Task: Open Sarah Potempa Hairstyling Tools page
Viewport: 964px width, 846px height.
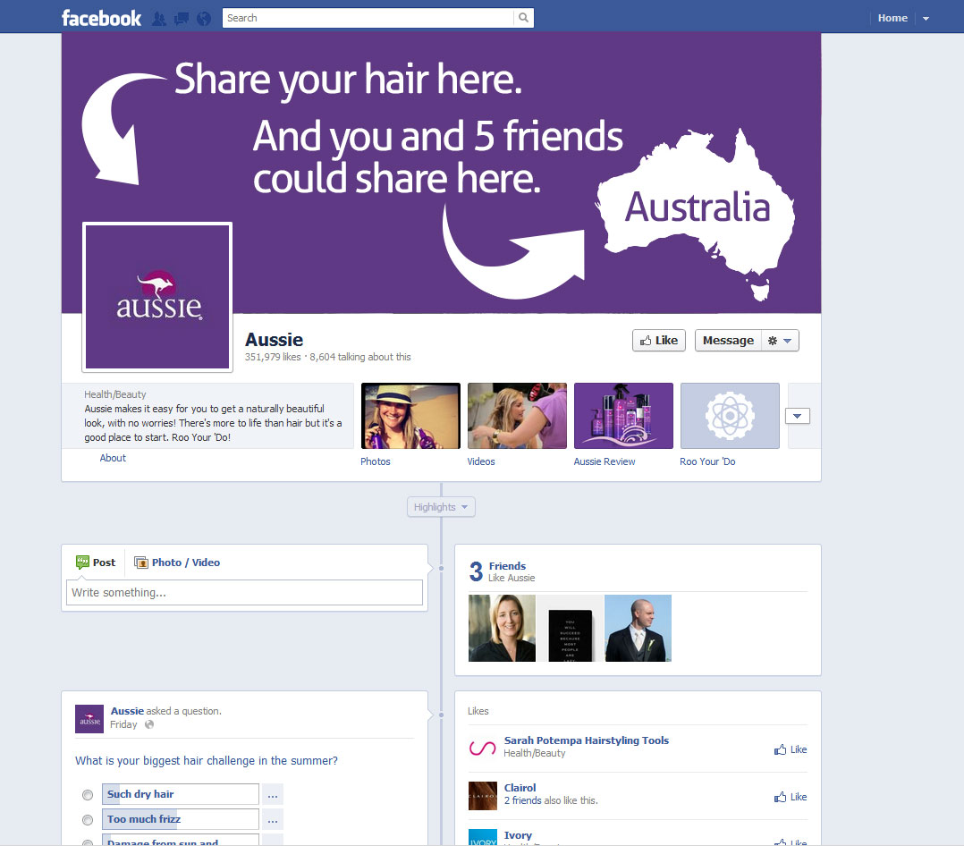Action: tap(587, 740)
